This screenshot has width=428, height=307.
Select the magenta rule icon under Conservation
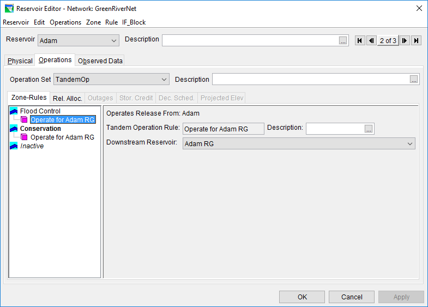click(24, 137)
